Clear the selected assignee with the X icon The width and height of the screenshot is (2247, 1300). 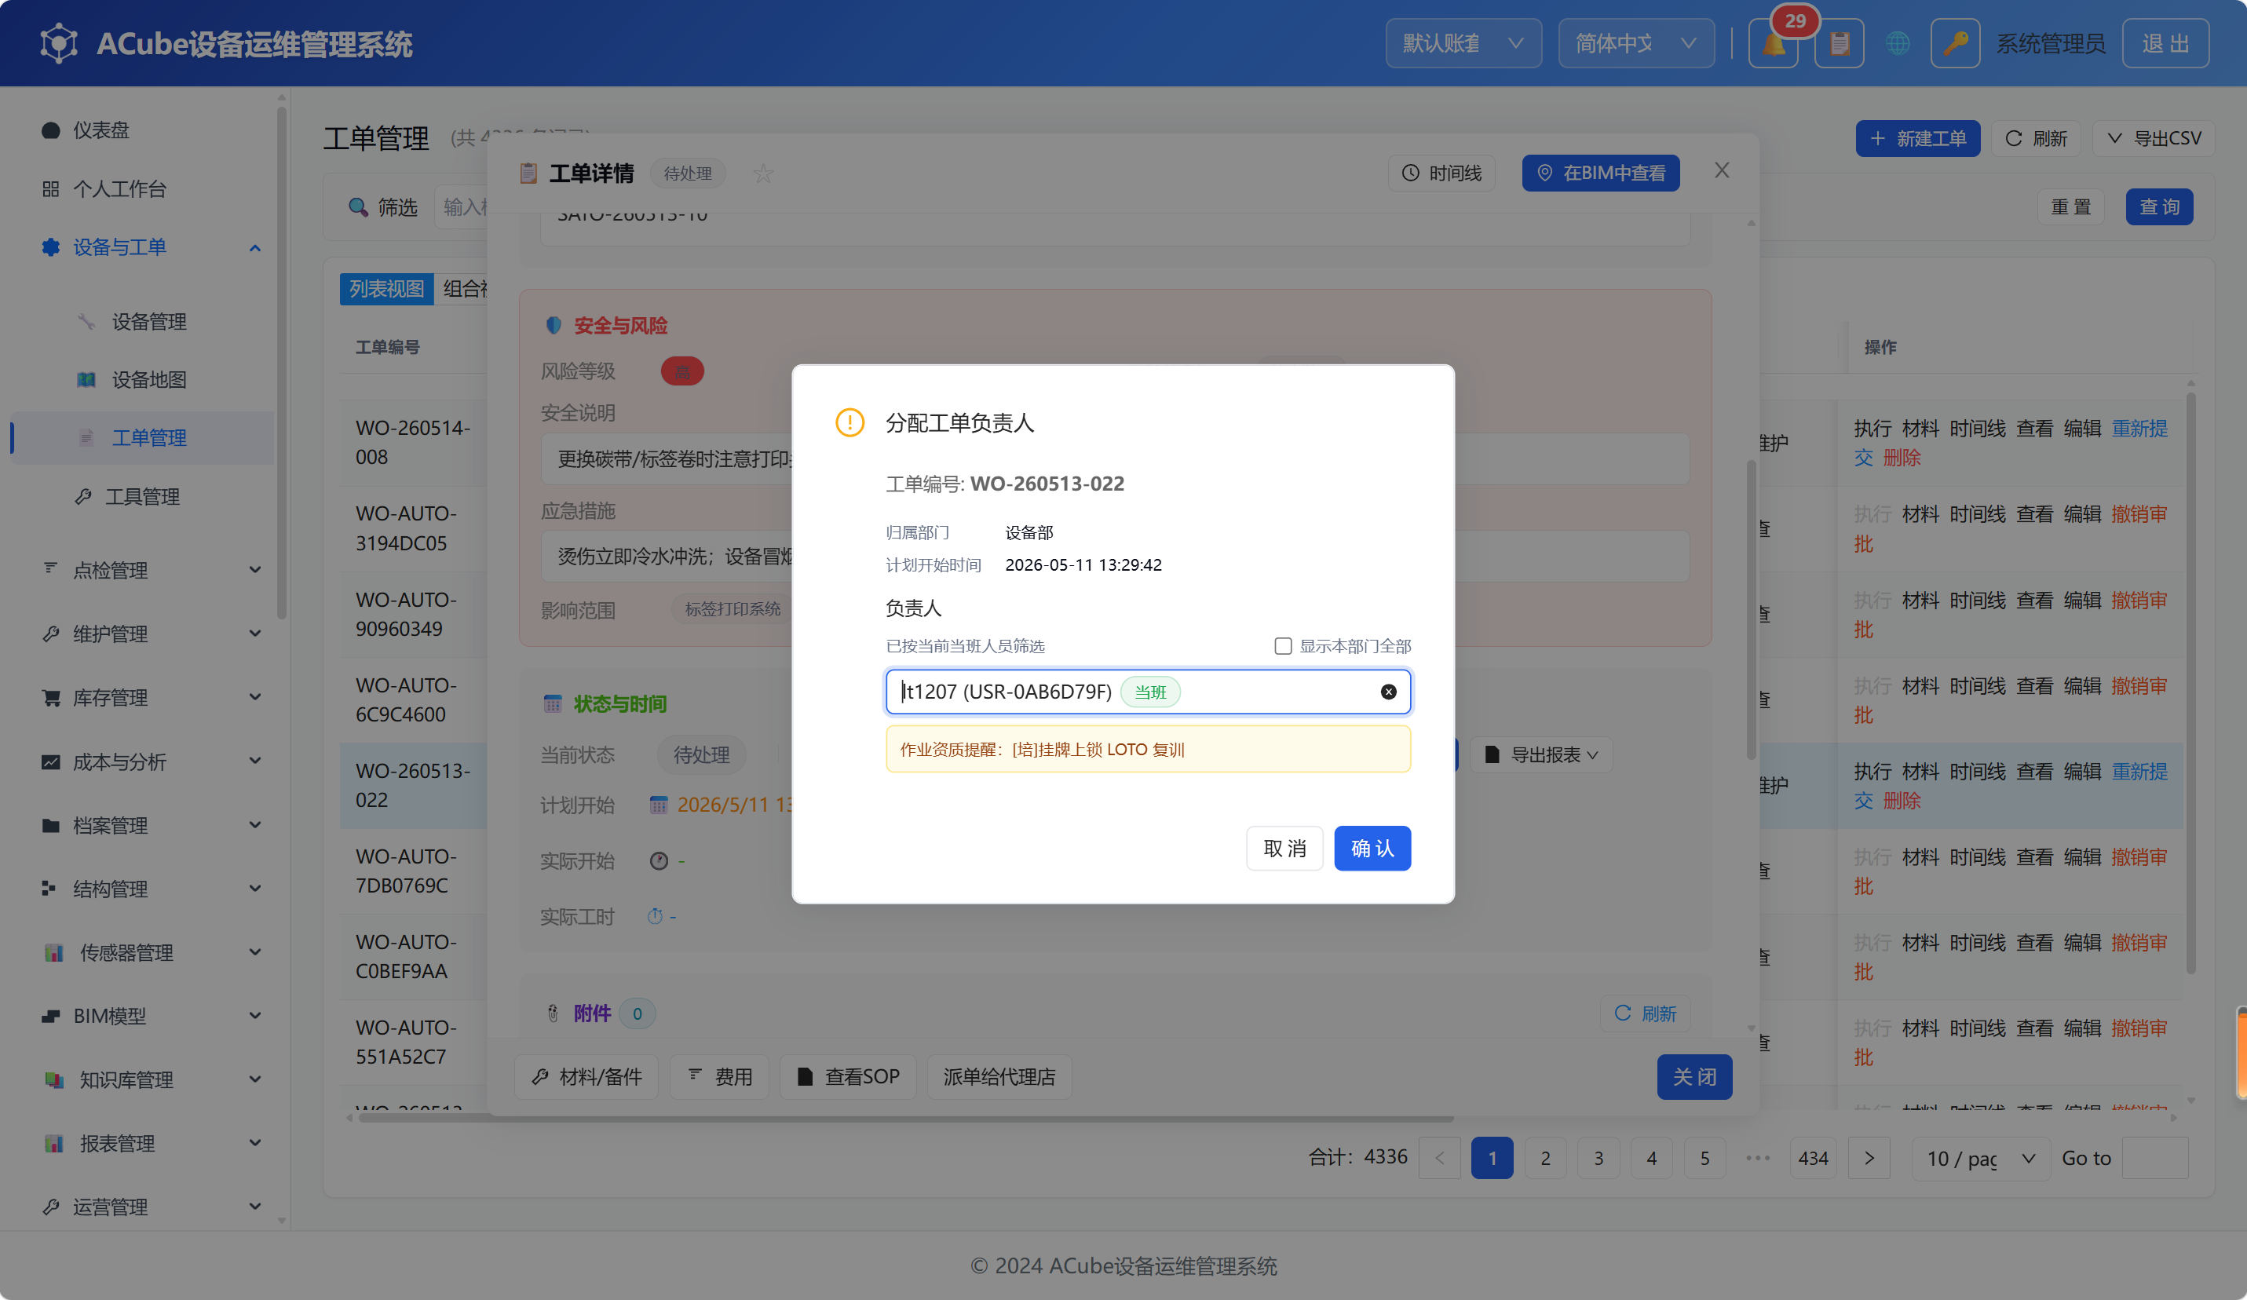pyautogui.click(x=1388, y=692)
